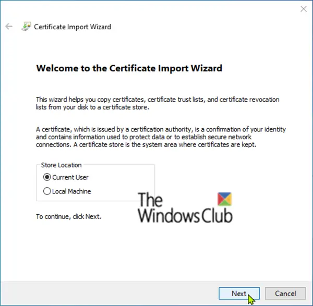This screenshot has width=313, height=306.
Task: Click the paragraph starting 'This wizard helps you'
Action: click(x=158, y=103)
